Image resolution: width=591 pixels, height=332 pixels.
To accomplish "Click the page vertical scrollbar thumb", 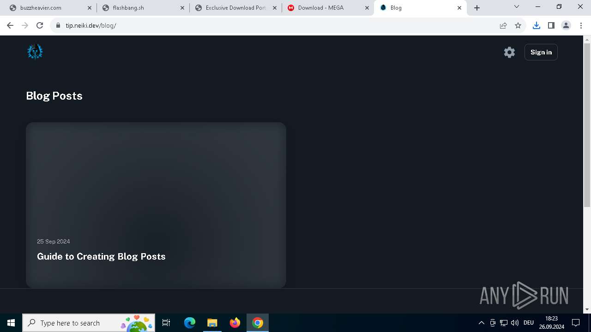I will tap(587, 125).
